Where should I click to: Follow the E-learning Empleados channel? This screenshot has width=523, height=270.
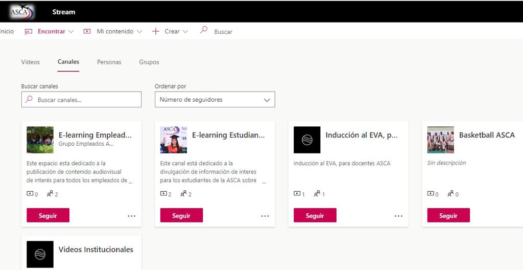click(48, 215)
